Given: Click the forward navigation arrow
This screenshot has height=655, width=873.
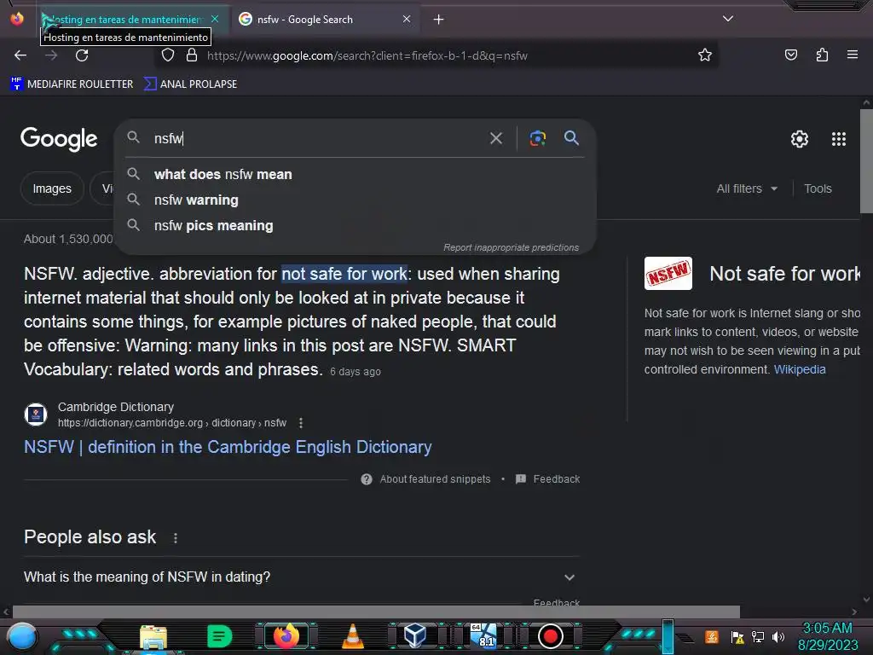Looking at the screenshot, I should [x=51, y=55].
